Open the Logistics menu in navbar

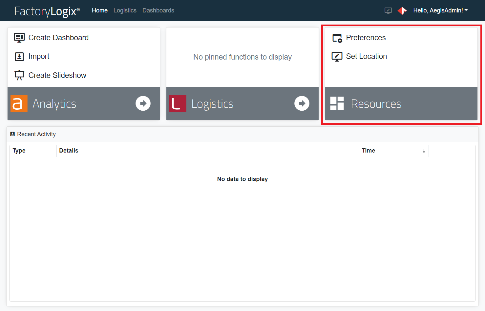tap(125, 10)
